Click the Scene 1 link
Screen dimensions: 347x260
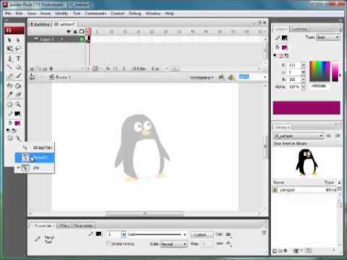(x=63, y=77)
